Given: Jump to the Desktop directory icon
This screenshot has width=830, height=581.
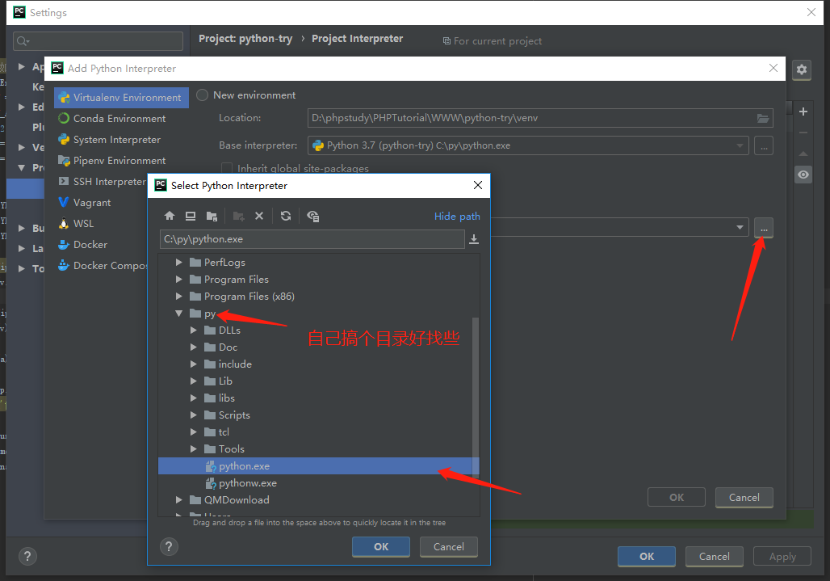Looking at the screenshot, I should 191,216.
